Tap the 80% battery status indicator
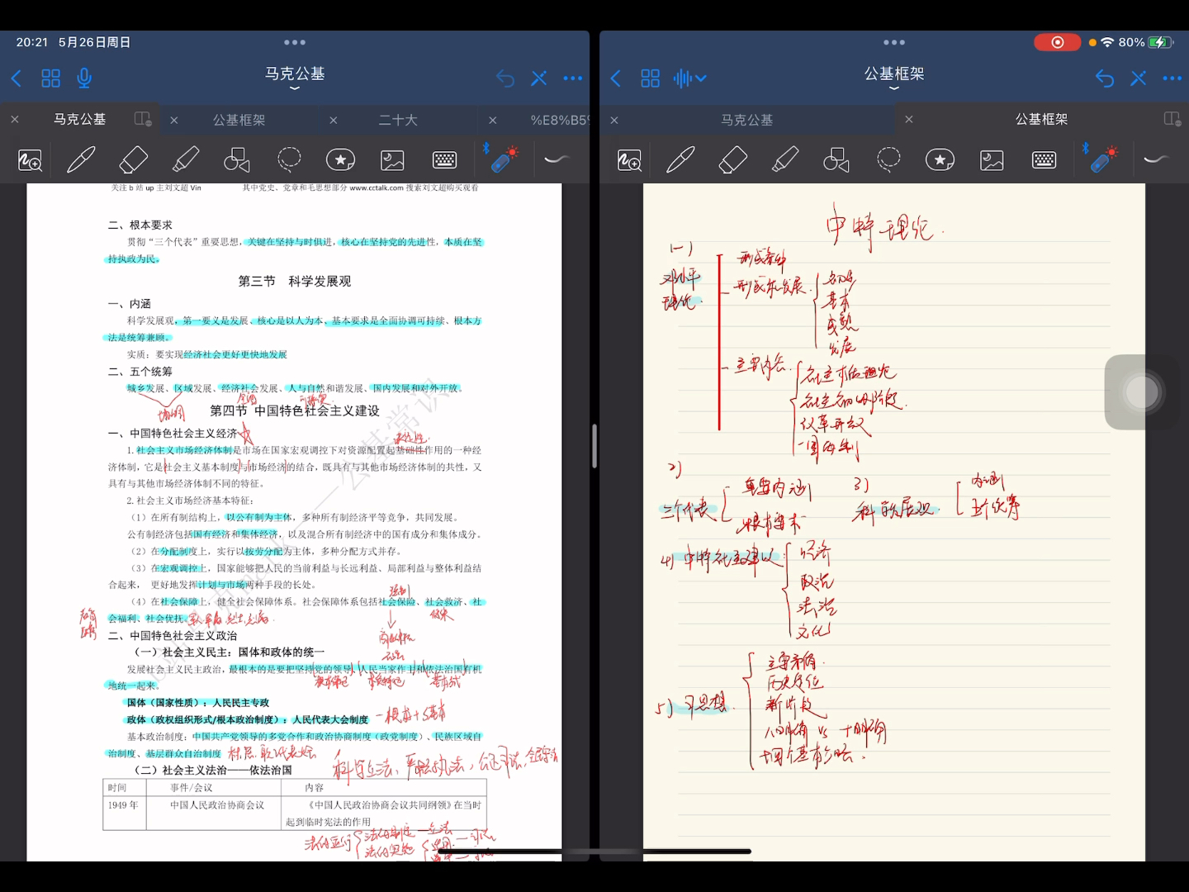 click(x=1145, y=42)
